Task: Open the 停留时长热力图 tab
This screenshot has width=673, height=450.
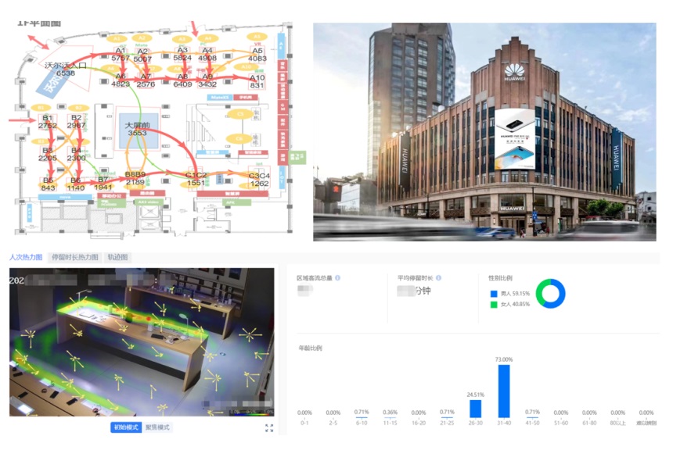Action: pyautogui.click(x=74, y=257)
